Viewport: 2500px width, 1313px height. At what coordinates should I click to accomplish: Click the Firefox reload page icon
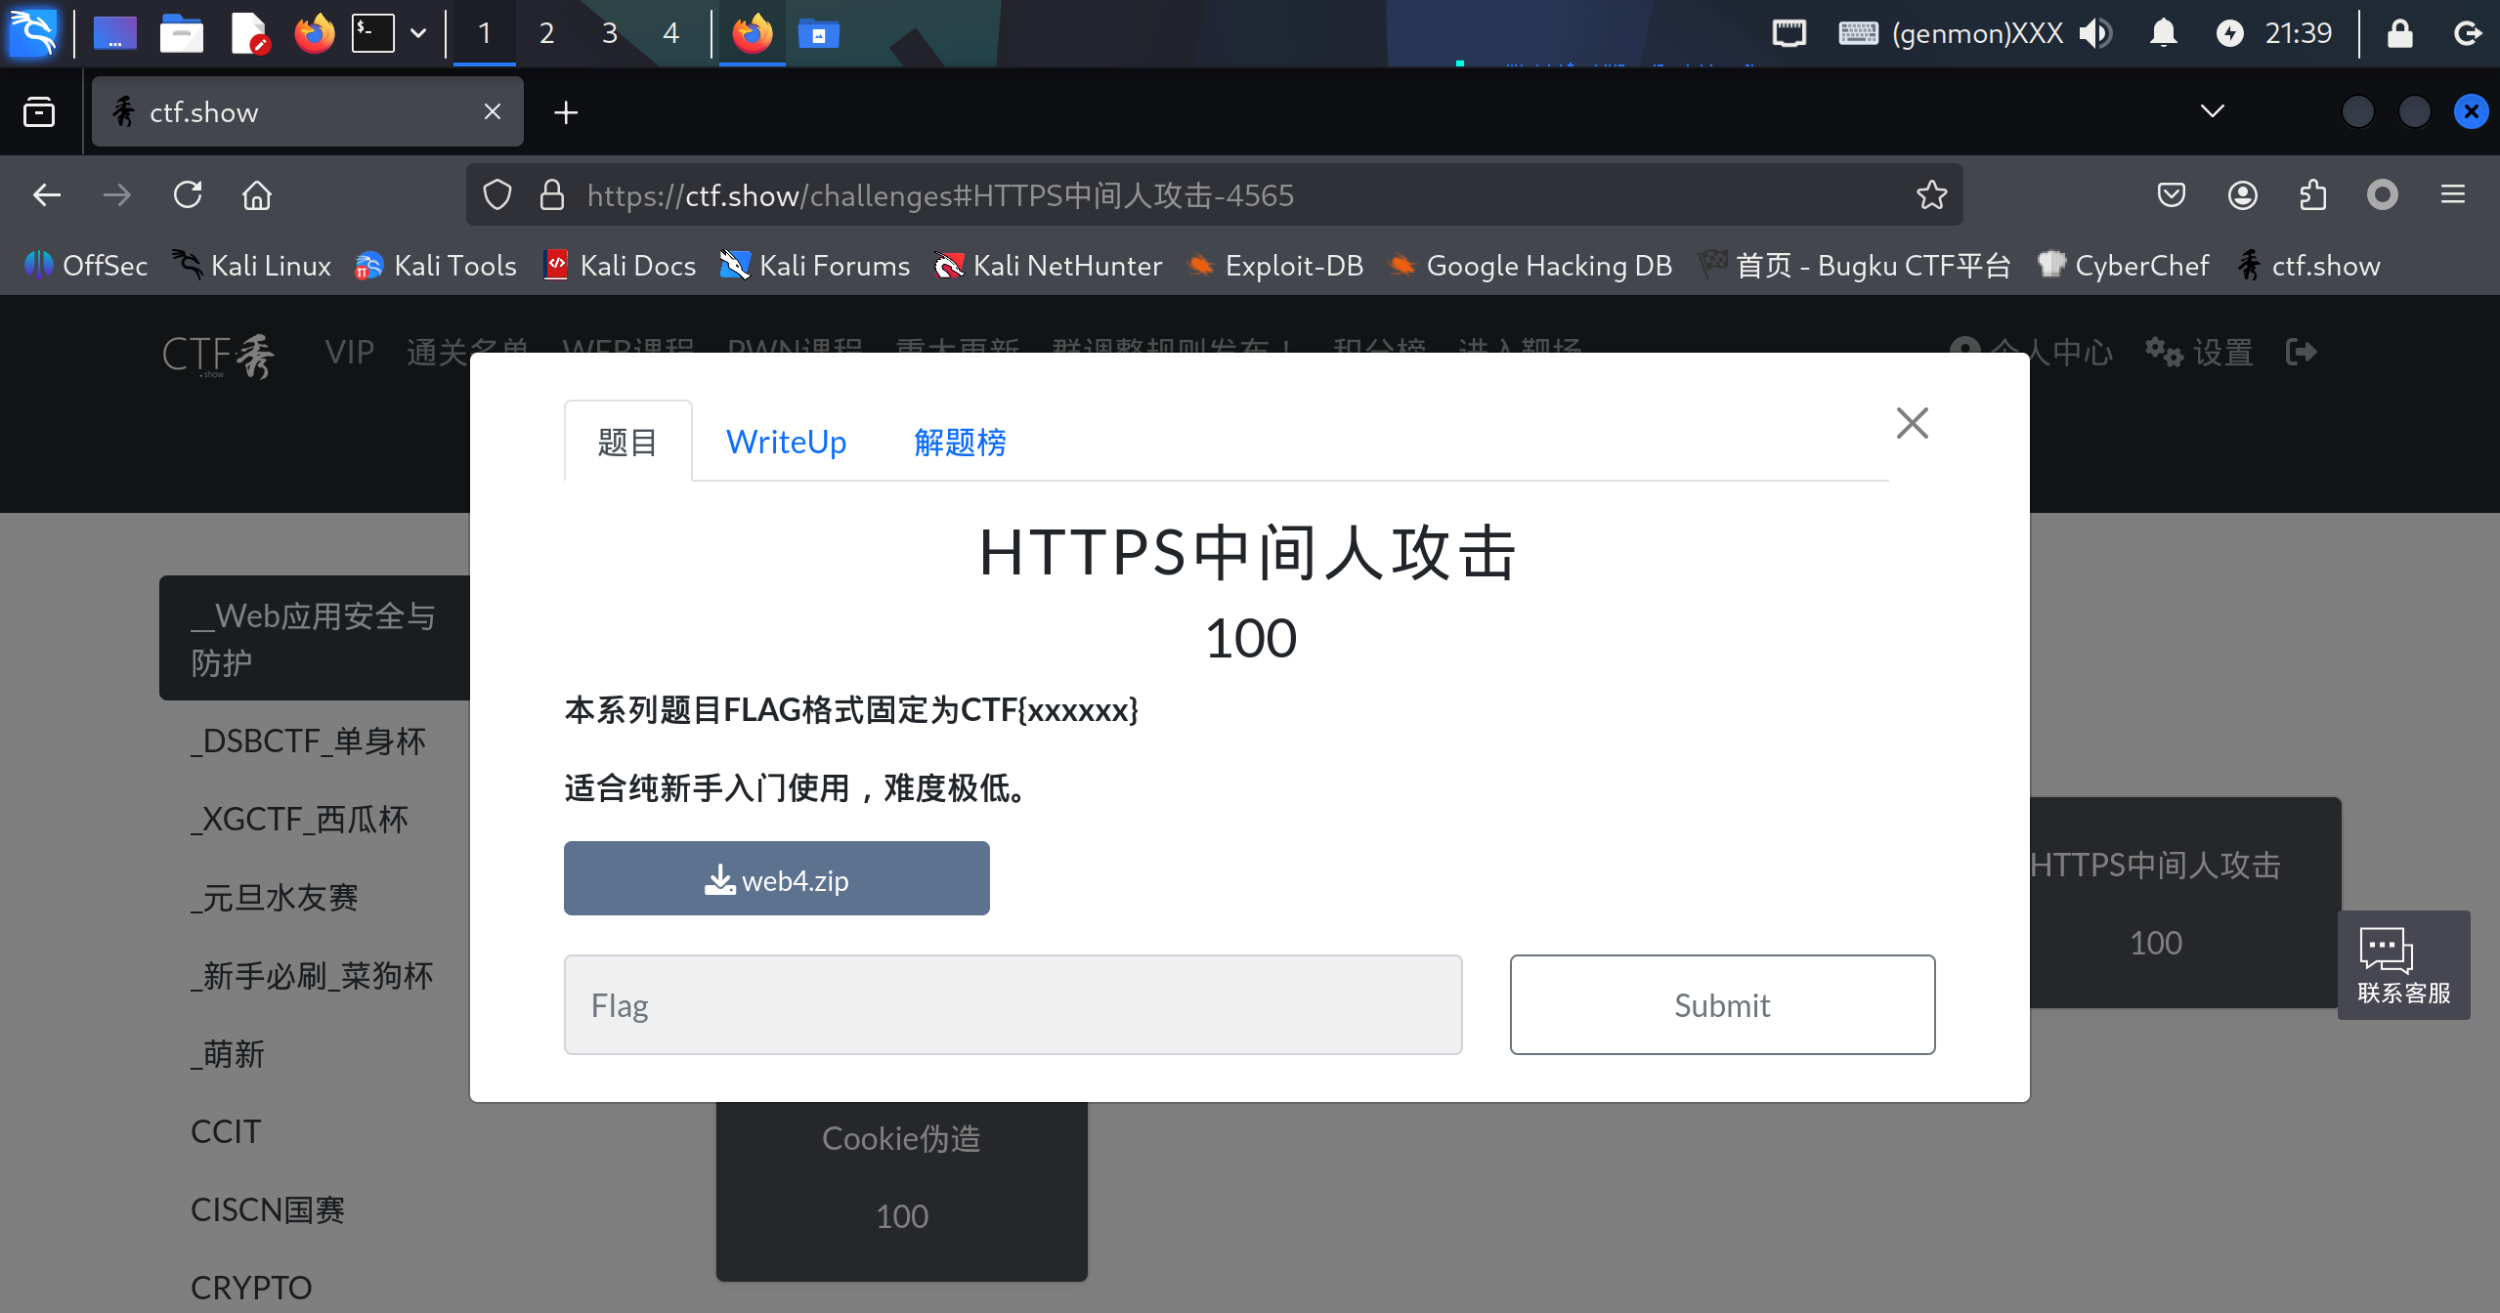[x=188, y=195]
